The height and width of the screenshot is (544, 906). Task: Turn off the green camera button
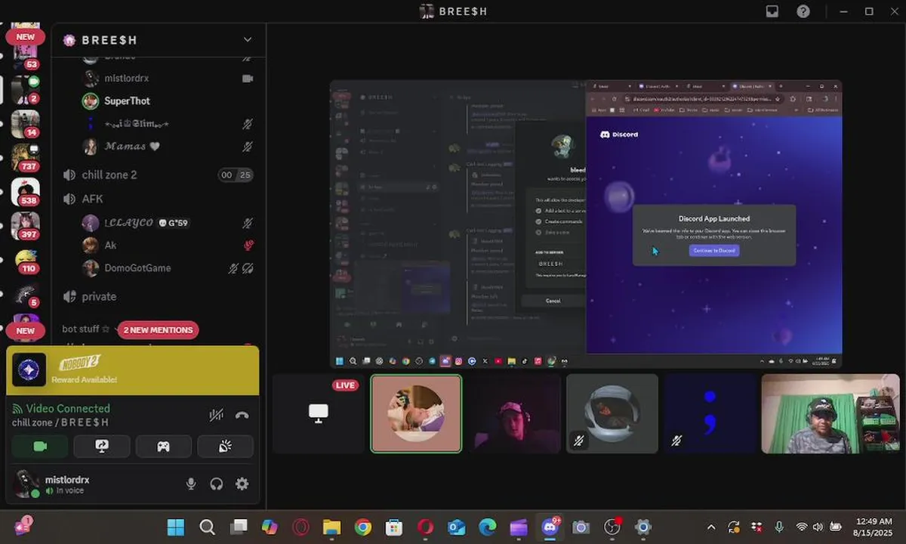40,447
